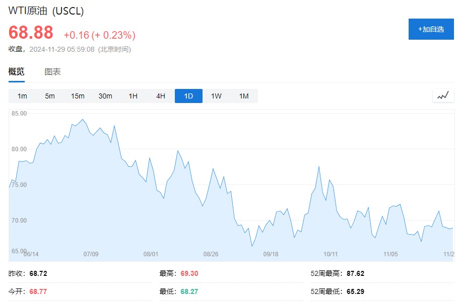Set chart interval to 1H
458x302 pixels.
133,96
